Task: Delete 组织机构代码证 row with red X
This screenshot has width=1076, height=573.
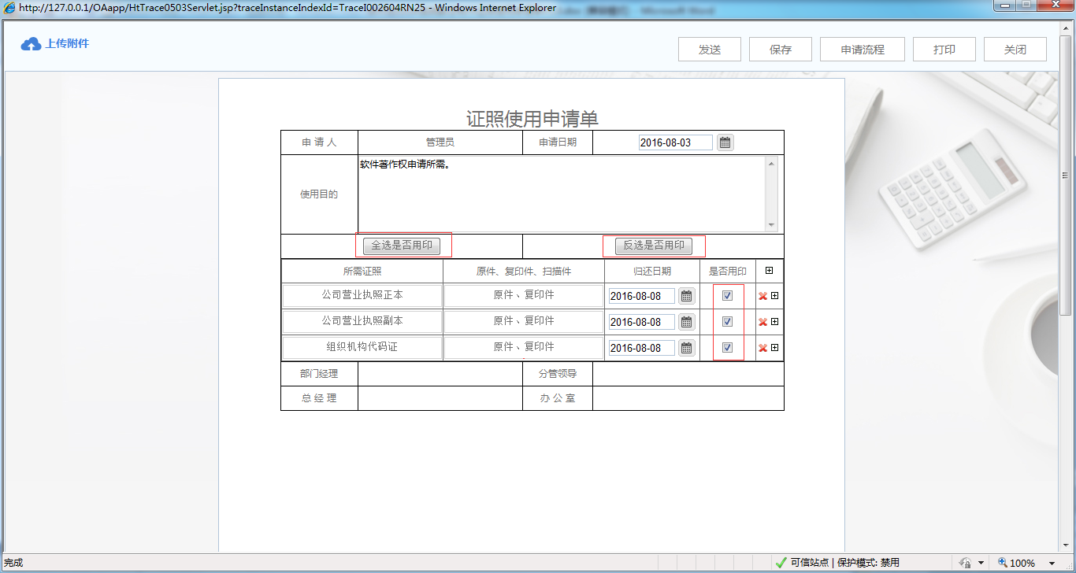Action: [x=762, y=347]
